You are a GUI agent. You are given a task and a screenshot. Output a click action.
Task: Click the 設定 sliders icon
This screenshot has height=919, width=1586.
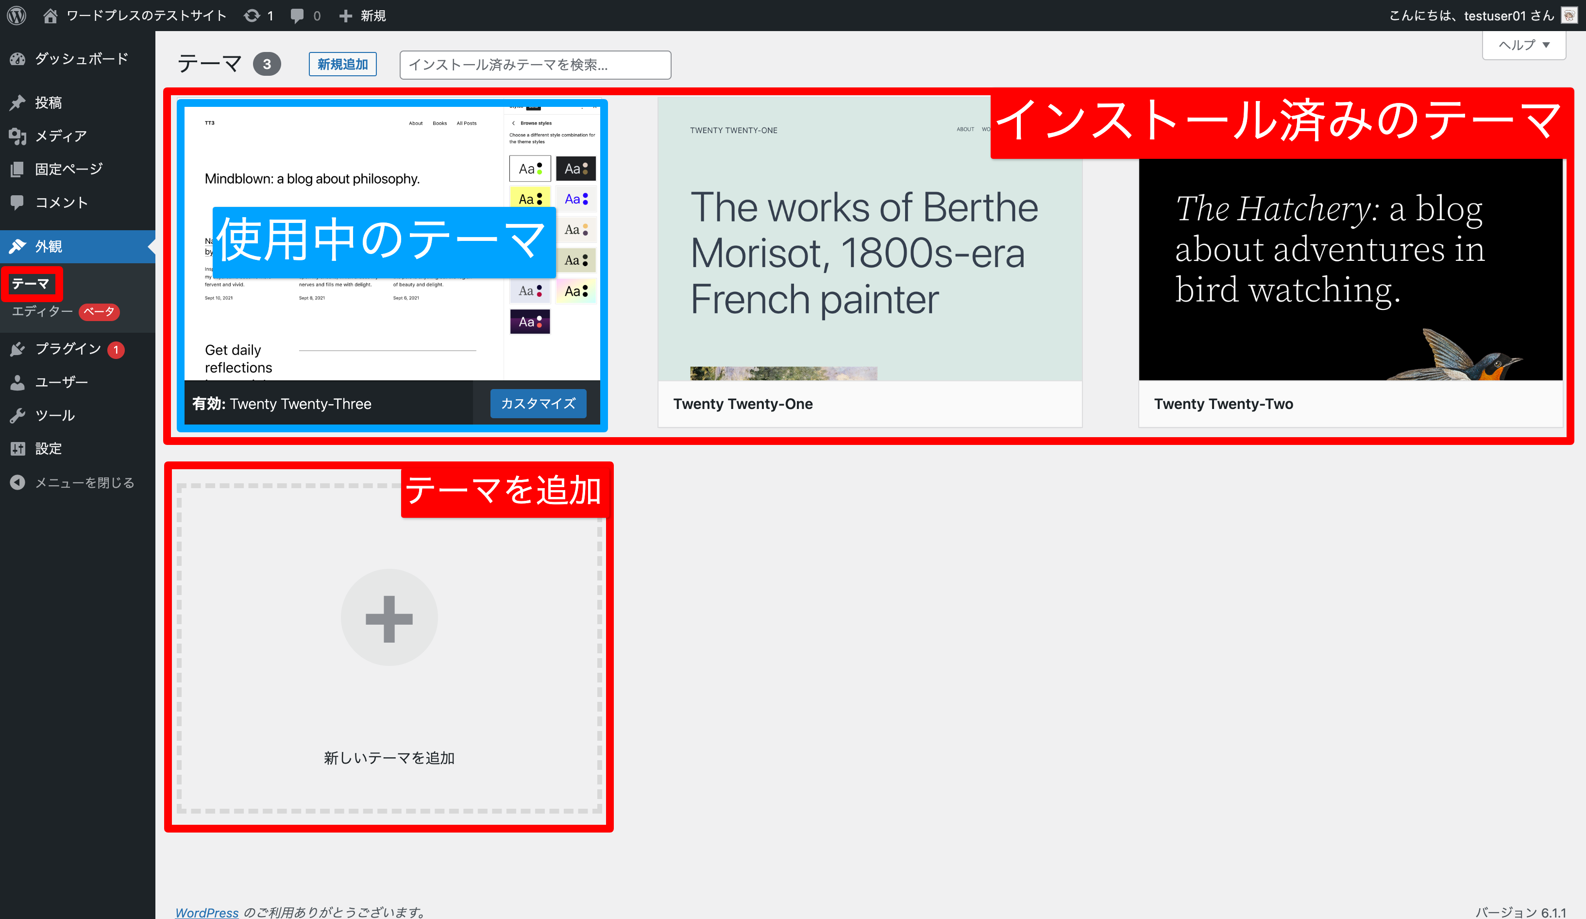coord(17,449)
